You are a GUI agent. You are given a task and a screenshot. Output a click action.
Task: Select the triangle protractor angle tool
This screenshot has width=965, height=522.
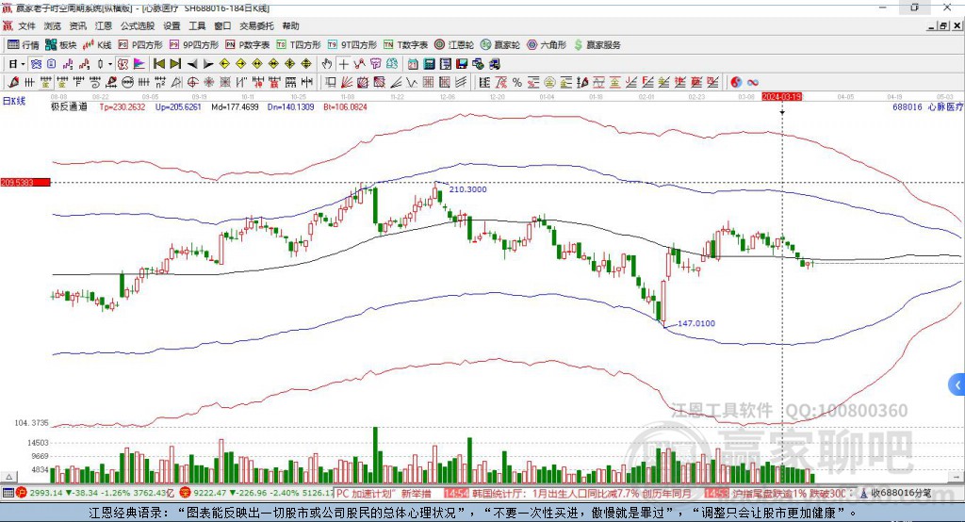click(x=176, y=82)
